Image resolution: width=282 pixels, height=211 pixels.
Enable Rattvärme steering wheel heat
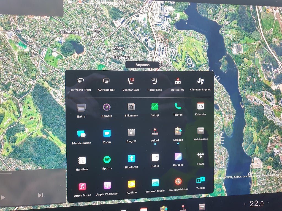pos(178,81)
